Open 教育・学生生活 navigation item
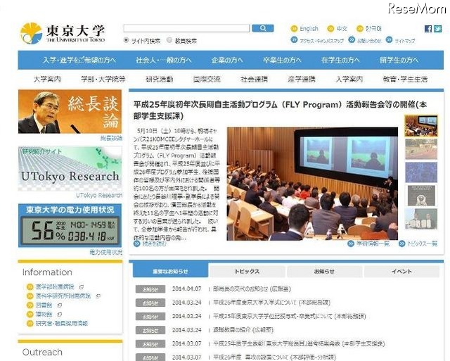 click(x=405, y=80)
